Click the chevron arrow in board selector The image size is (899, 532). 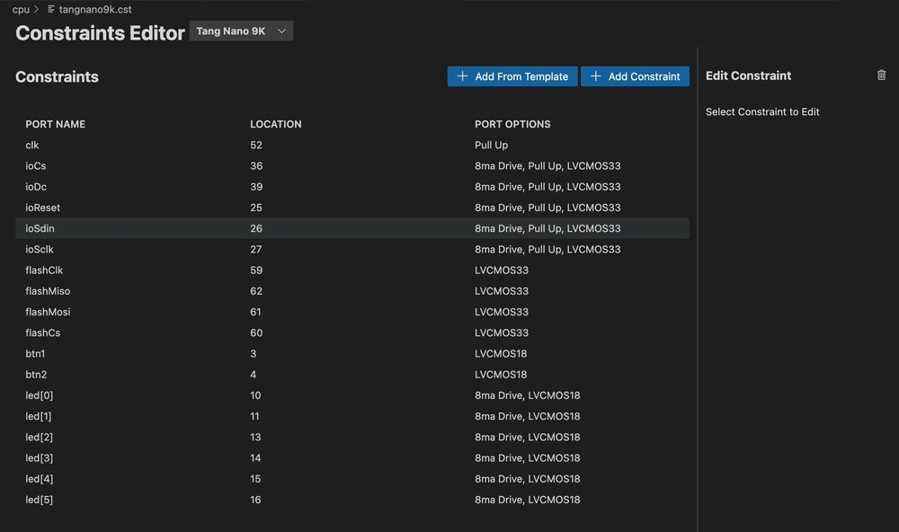click(x=281, y=31)
